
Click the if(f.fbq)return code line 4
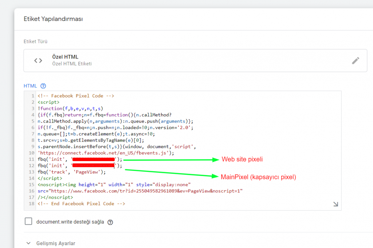click(105, 115)
